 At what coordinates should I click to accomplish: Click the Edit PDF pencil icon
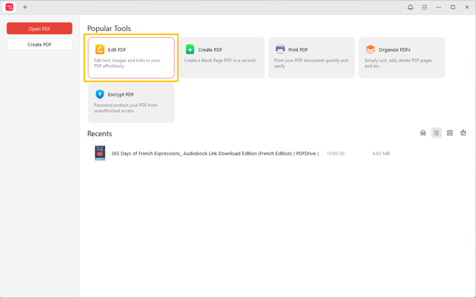[x=100, y=50]
